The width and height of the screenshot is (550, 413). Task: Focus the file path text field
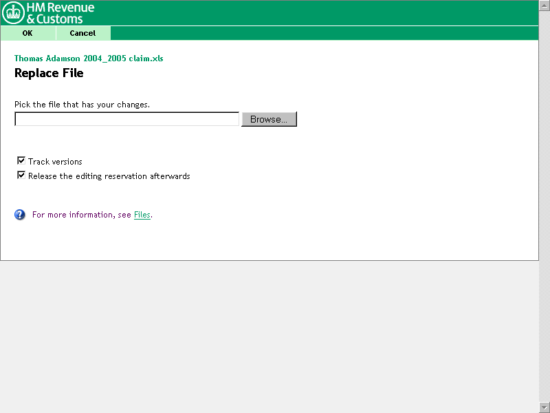126,119
